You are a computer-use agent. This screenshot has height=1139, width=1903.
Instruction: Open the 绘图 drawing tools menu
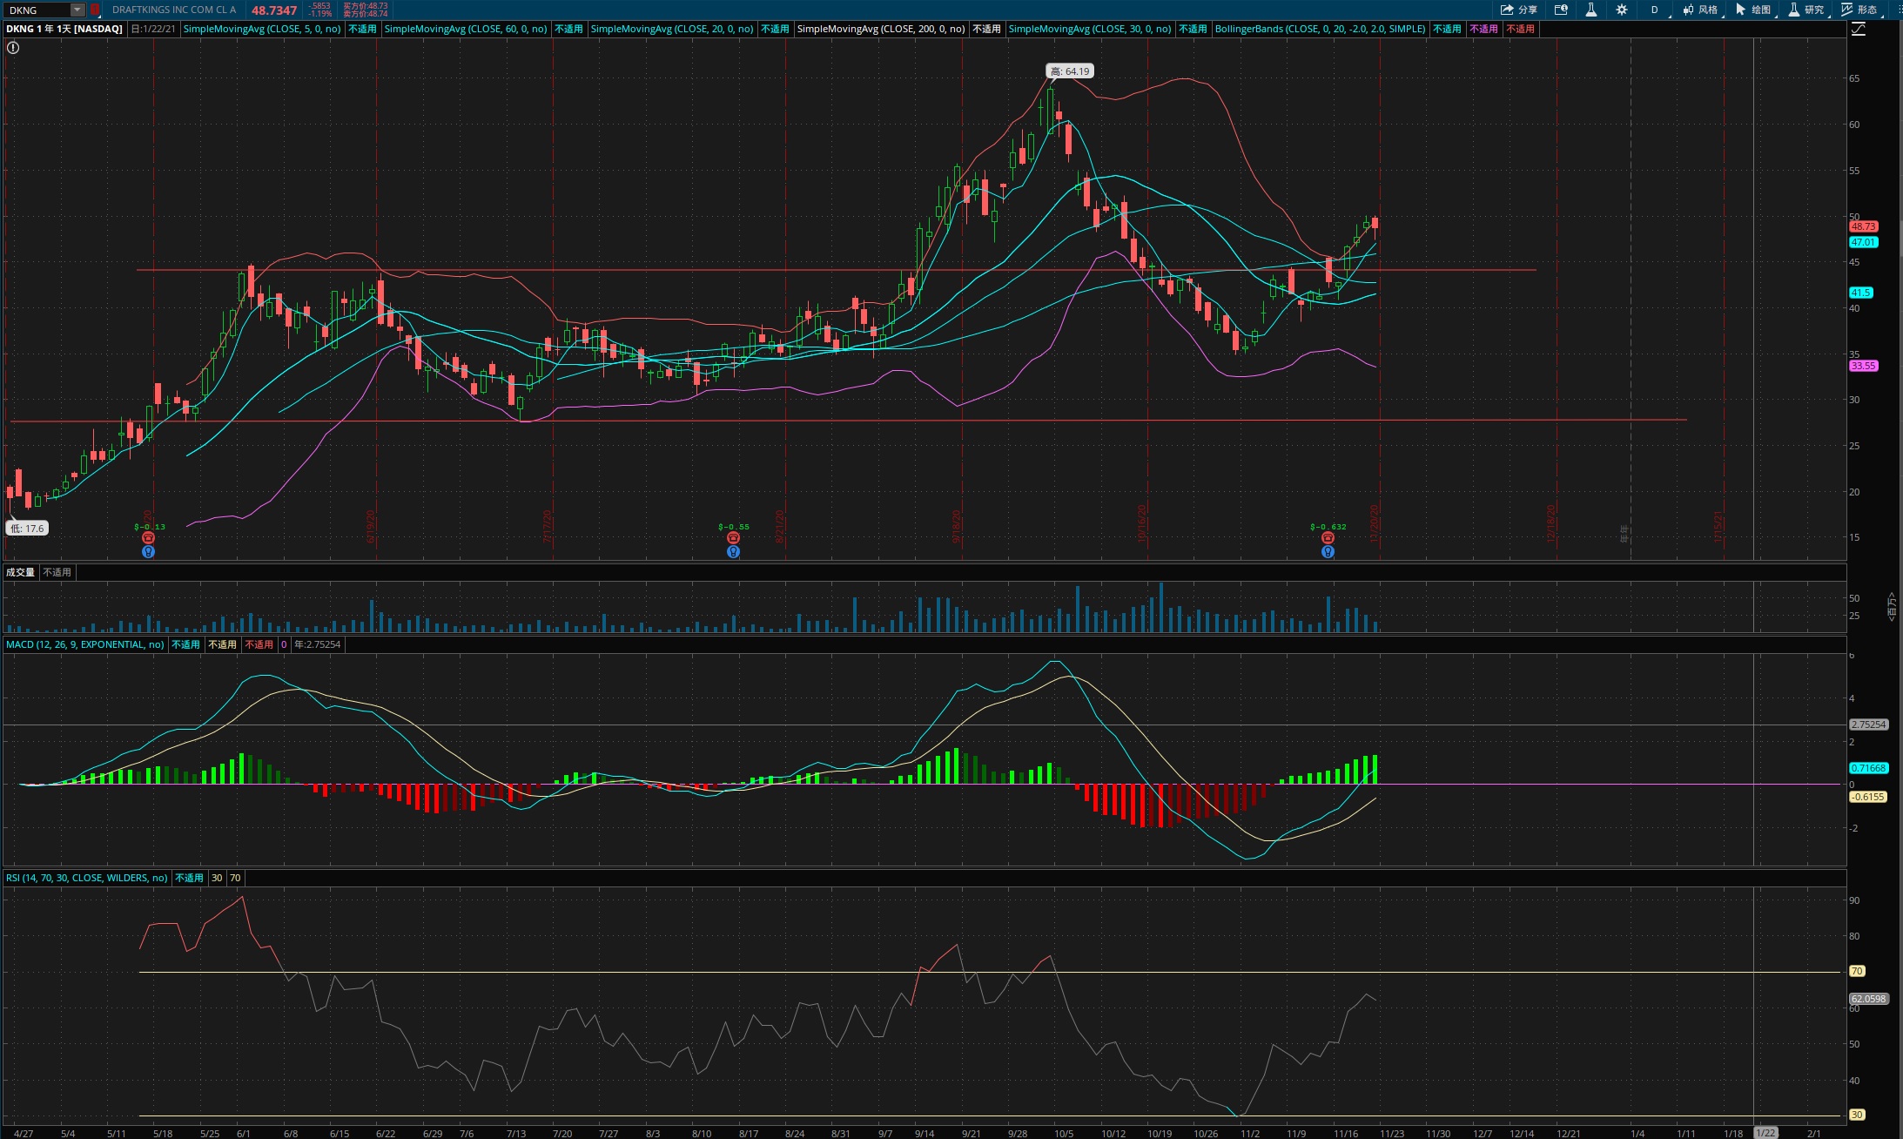(1753, 10)
